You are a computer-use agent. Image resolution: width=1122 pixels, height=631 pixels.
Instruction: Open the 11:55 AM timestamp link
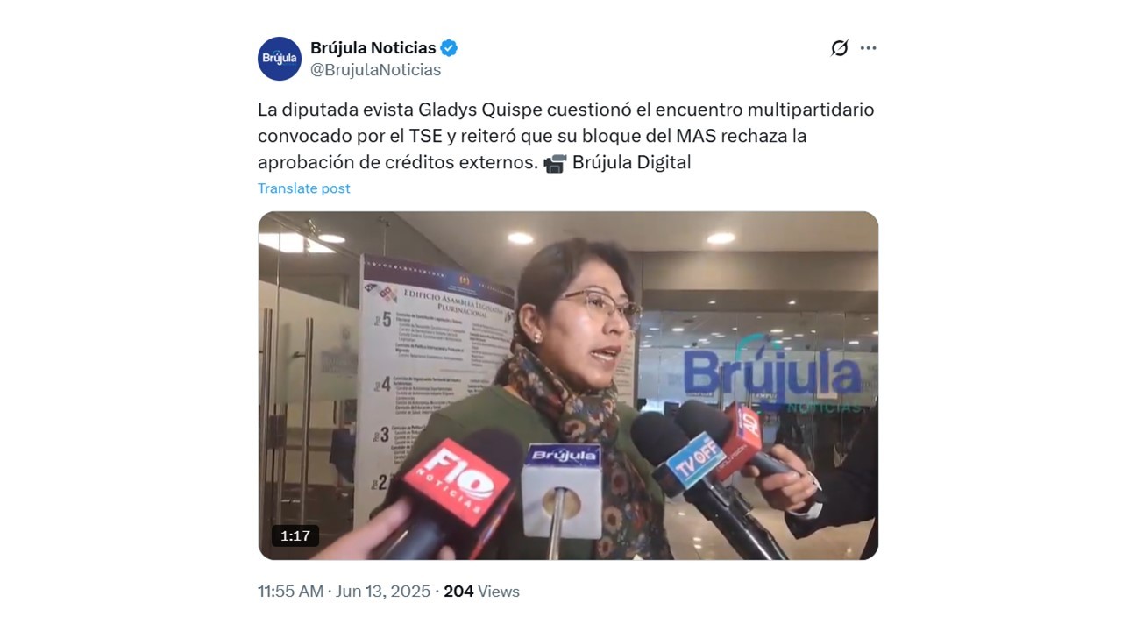291,592
